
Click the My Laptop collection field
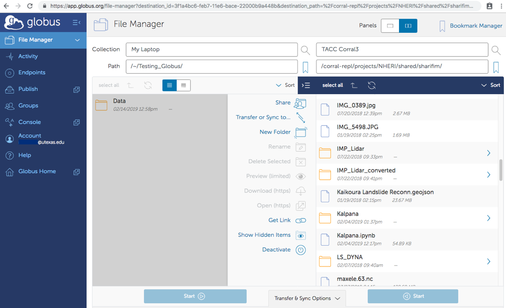[x=211, y=50]
